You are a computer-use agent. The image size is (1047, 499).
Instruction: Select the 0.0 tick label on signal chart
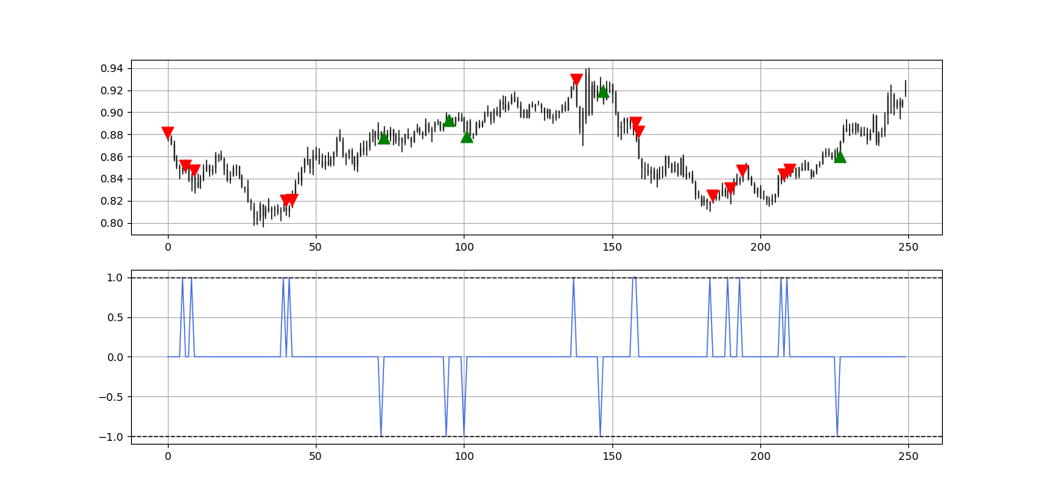click(x=115, y=357)
